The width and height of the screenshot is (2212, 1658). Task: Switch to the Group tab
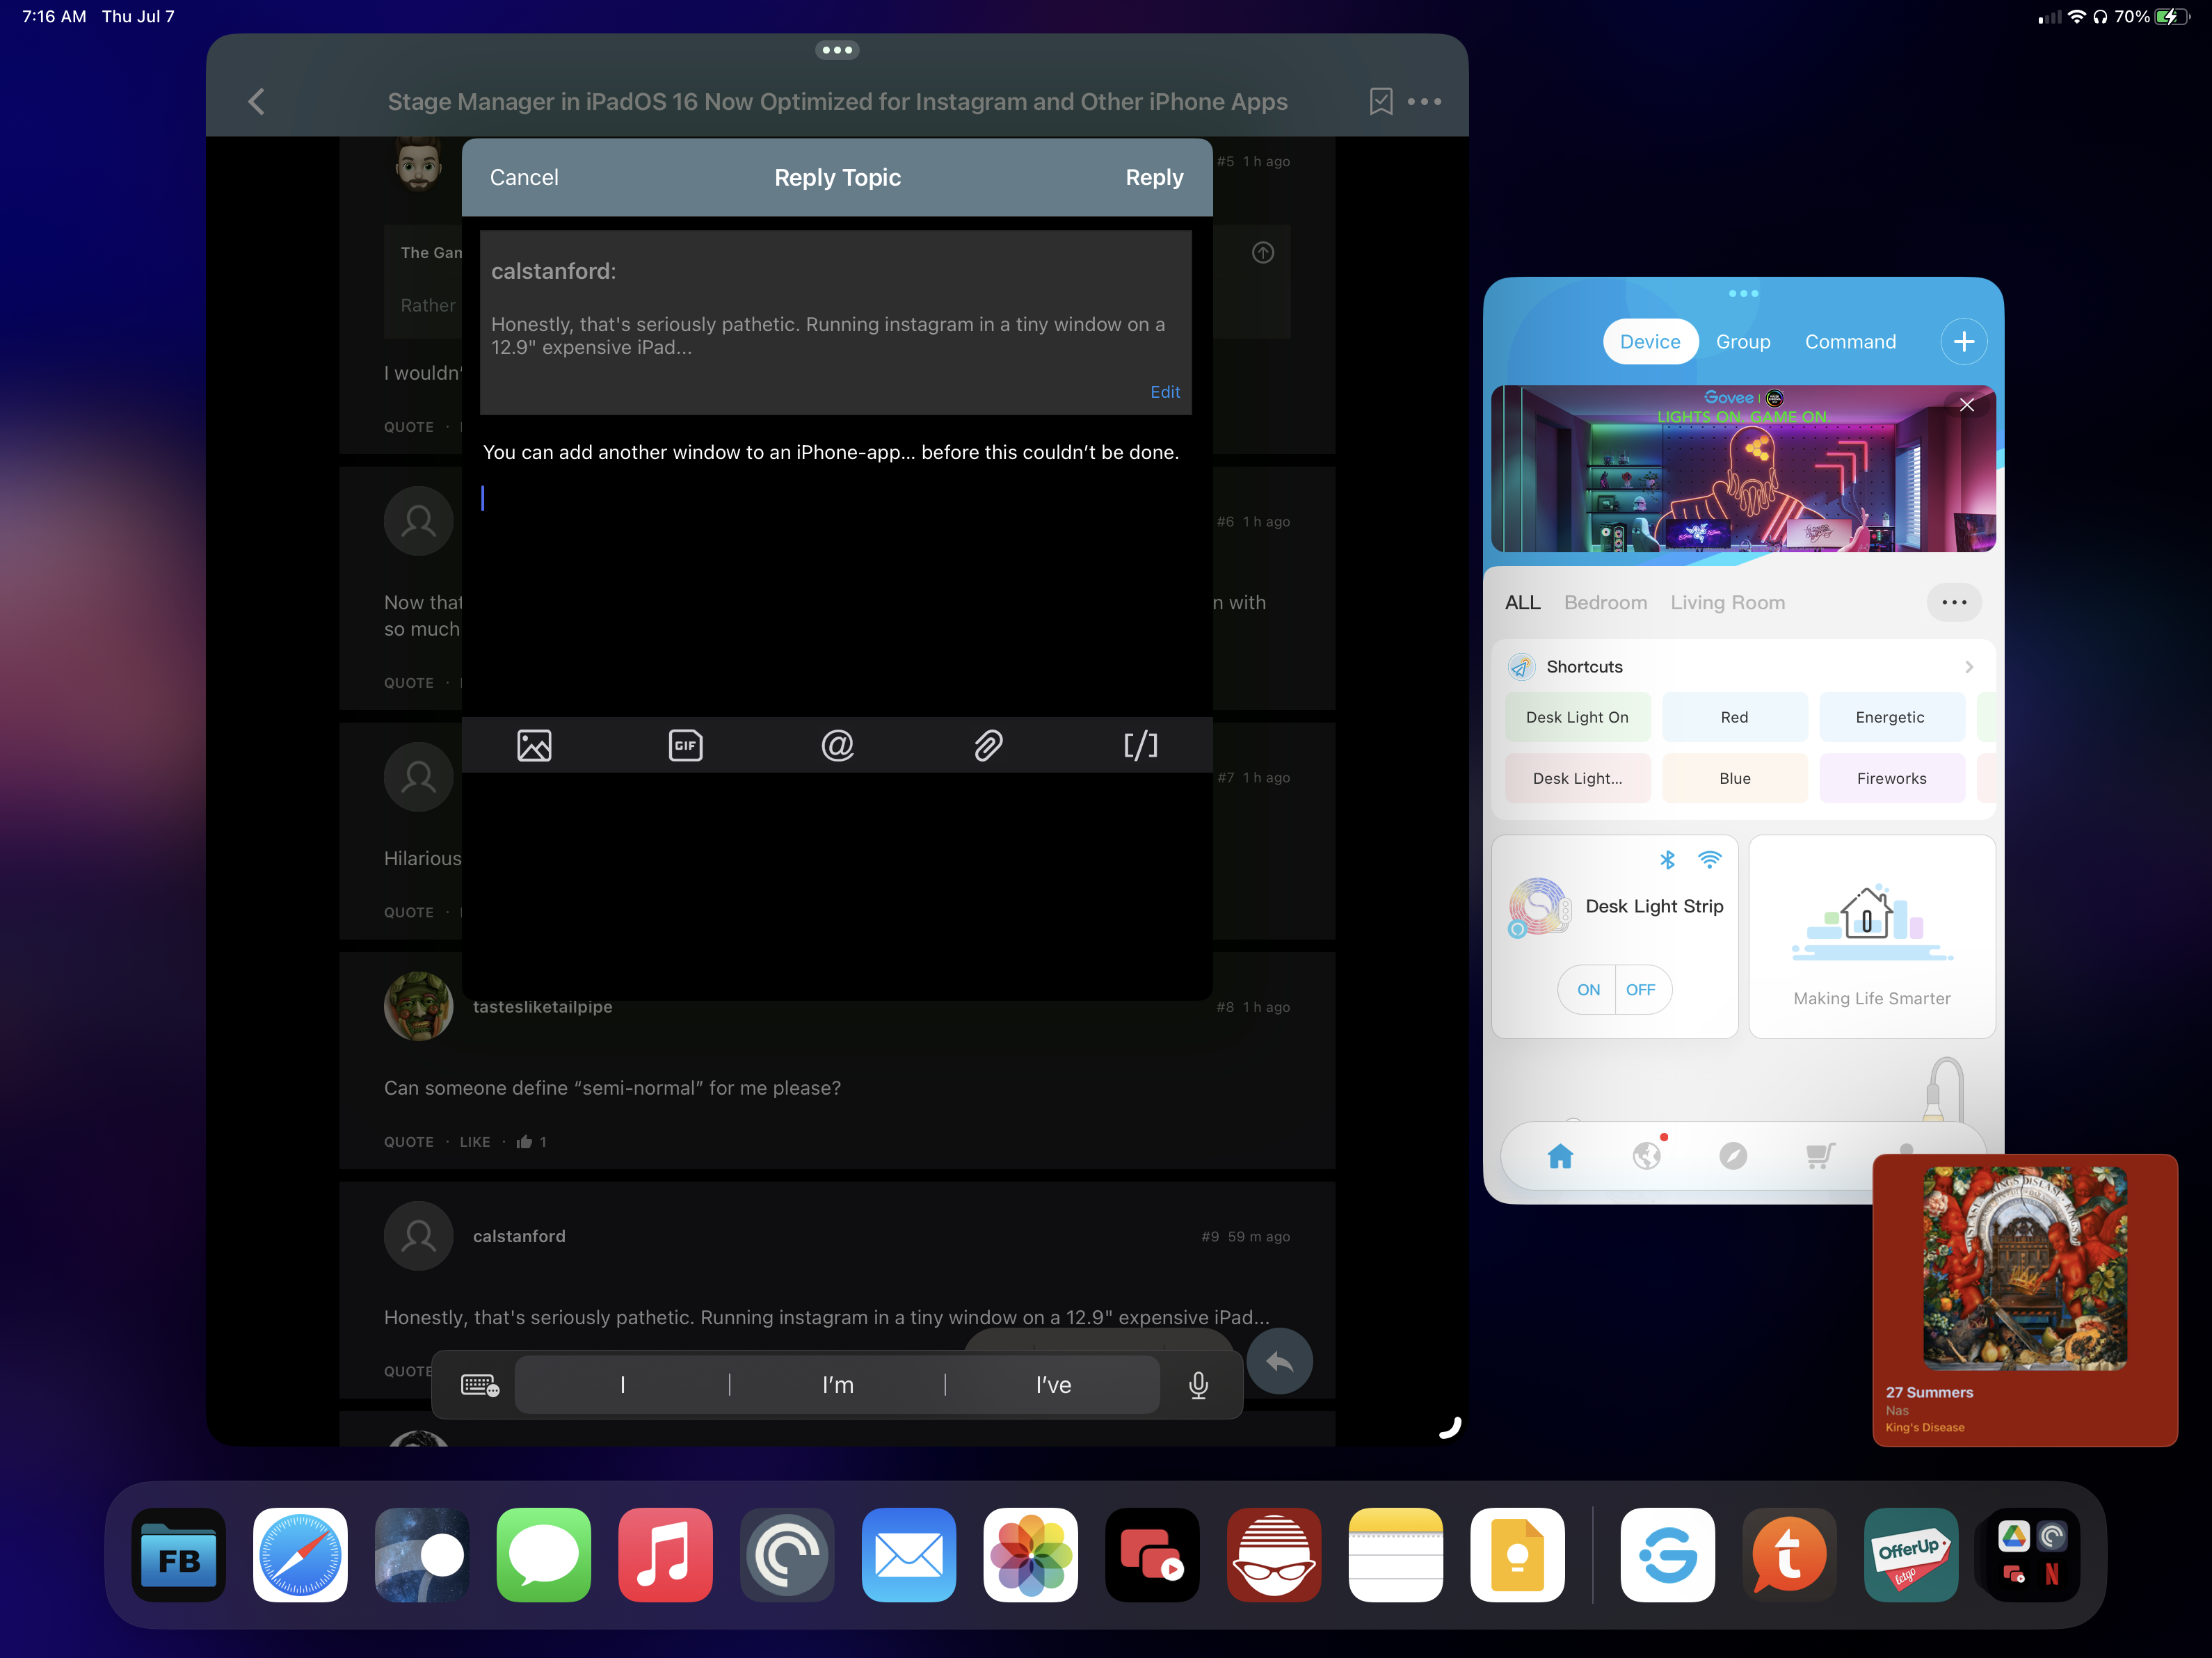tap(1743, 342)
